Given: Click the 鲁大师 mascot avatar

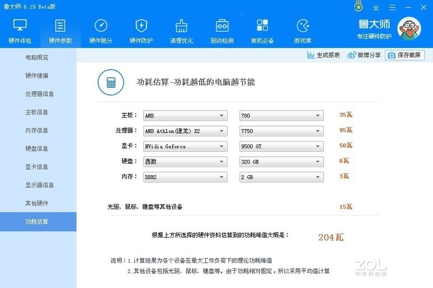Looking at the screenshot, I should (x=409, y=29).
